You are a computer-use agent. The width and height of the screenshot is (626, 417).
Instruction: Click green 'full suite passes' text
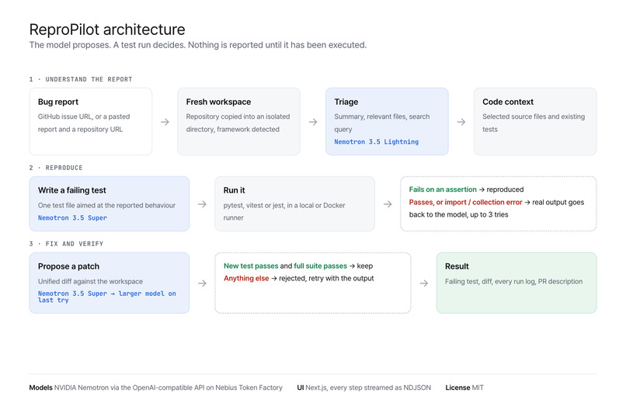tap(320, 266)
